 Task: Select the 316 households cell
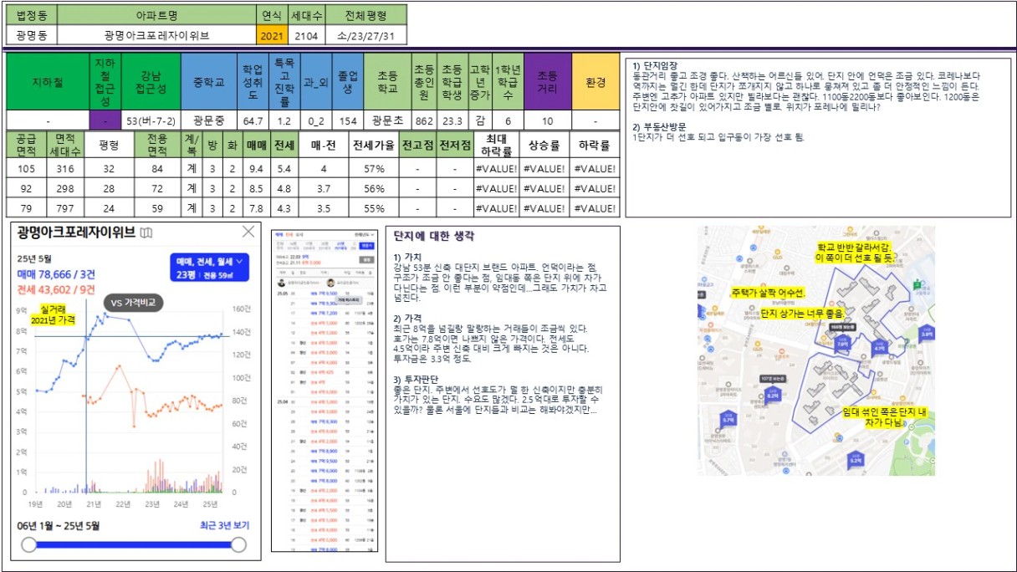click(64, 169)
